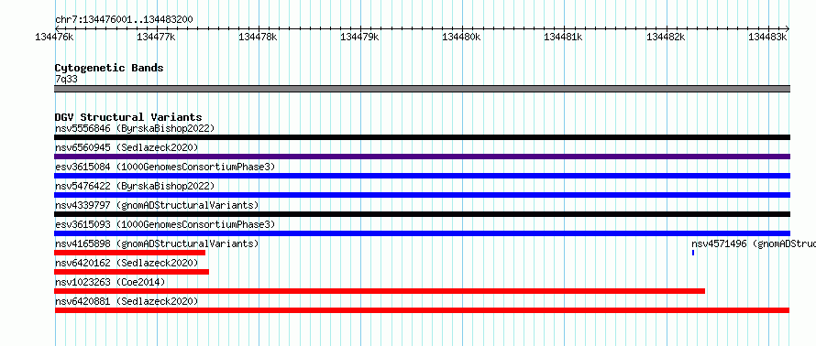Click the 134479k ruler label
The height and width of the screenshot is (346, 816).
coord(359,37)
